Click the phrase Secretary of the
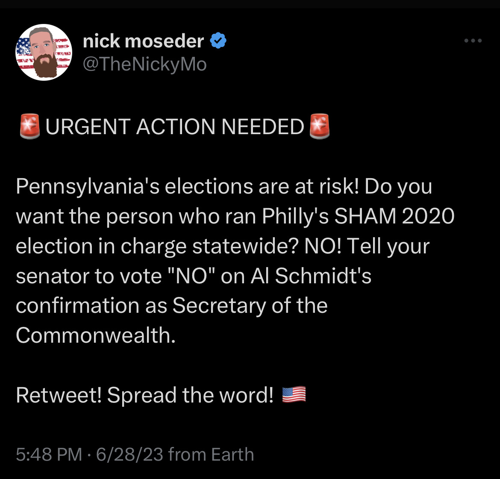Viewport: 500px width, 479px height. tap(250, 306)
